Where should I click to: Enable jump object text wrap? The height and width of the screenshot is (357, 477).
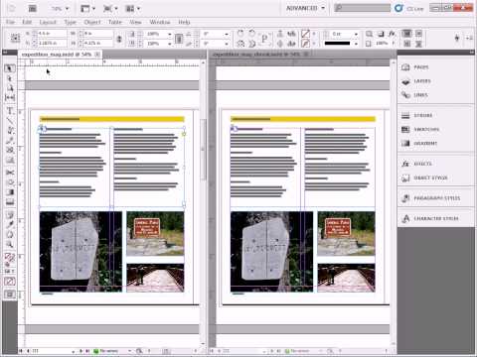pyautogui.click(x=418, y=44)
